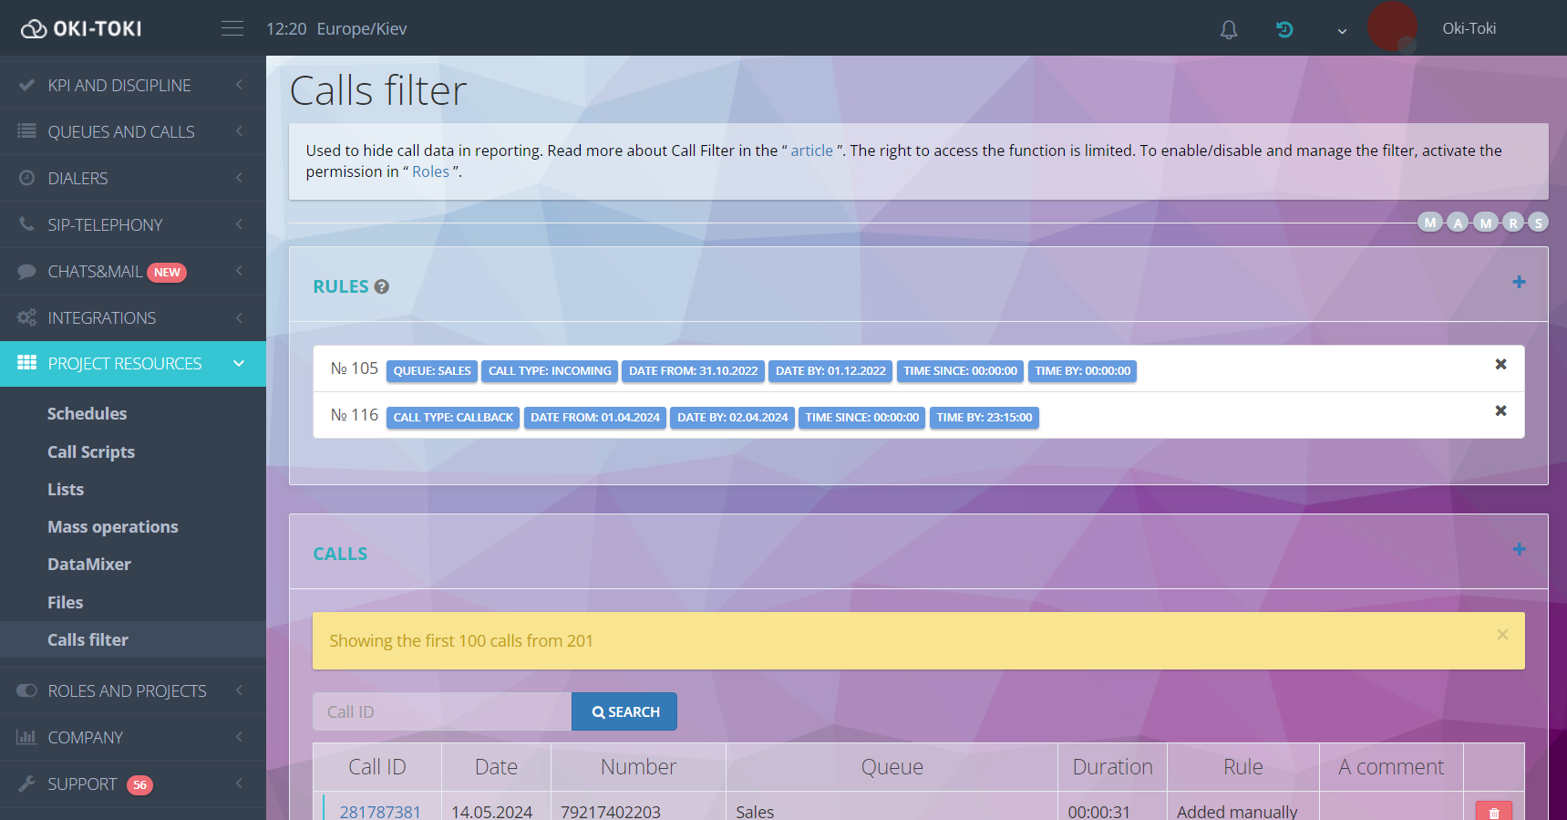Open the Files submenu item

[65, 602]
